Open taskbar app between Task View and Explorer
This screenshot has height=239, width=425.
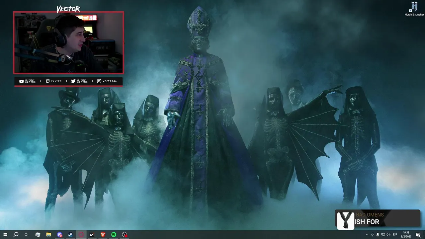[38, 235]
